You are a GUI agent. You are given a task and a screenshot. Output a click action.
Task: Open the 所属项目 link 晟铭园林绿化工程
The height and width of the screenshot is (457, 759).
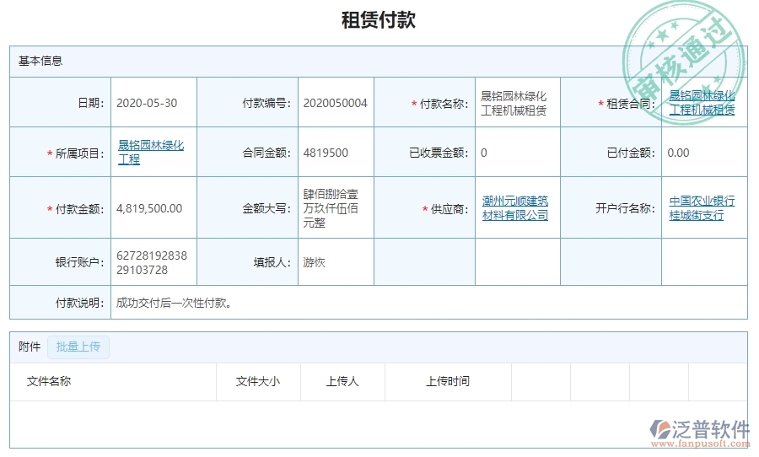(x=150, y=153)
